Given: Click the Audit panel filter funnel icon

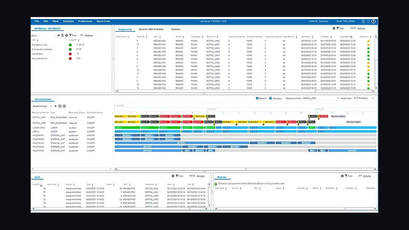Looking at the screenshot, I should 177,176.
